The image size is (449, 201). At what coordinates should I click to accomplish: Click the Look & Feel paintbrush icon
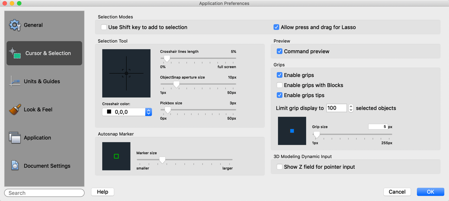15,110
